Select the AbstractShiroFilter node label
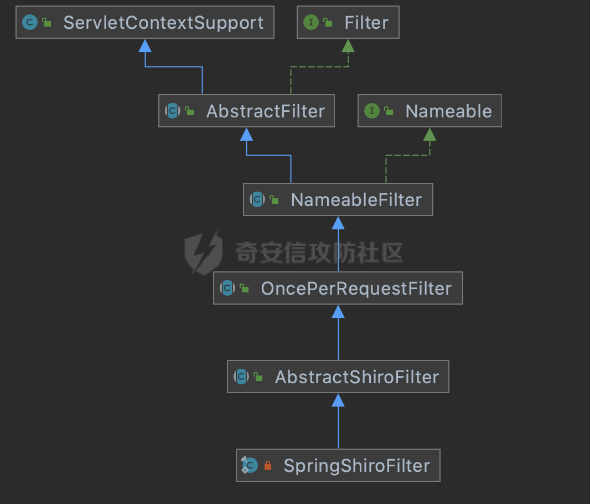The width and height of the screenshot is (590, 504). [357, 377]
